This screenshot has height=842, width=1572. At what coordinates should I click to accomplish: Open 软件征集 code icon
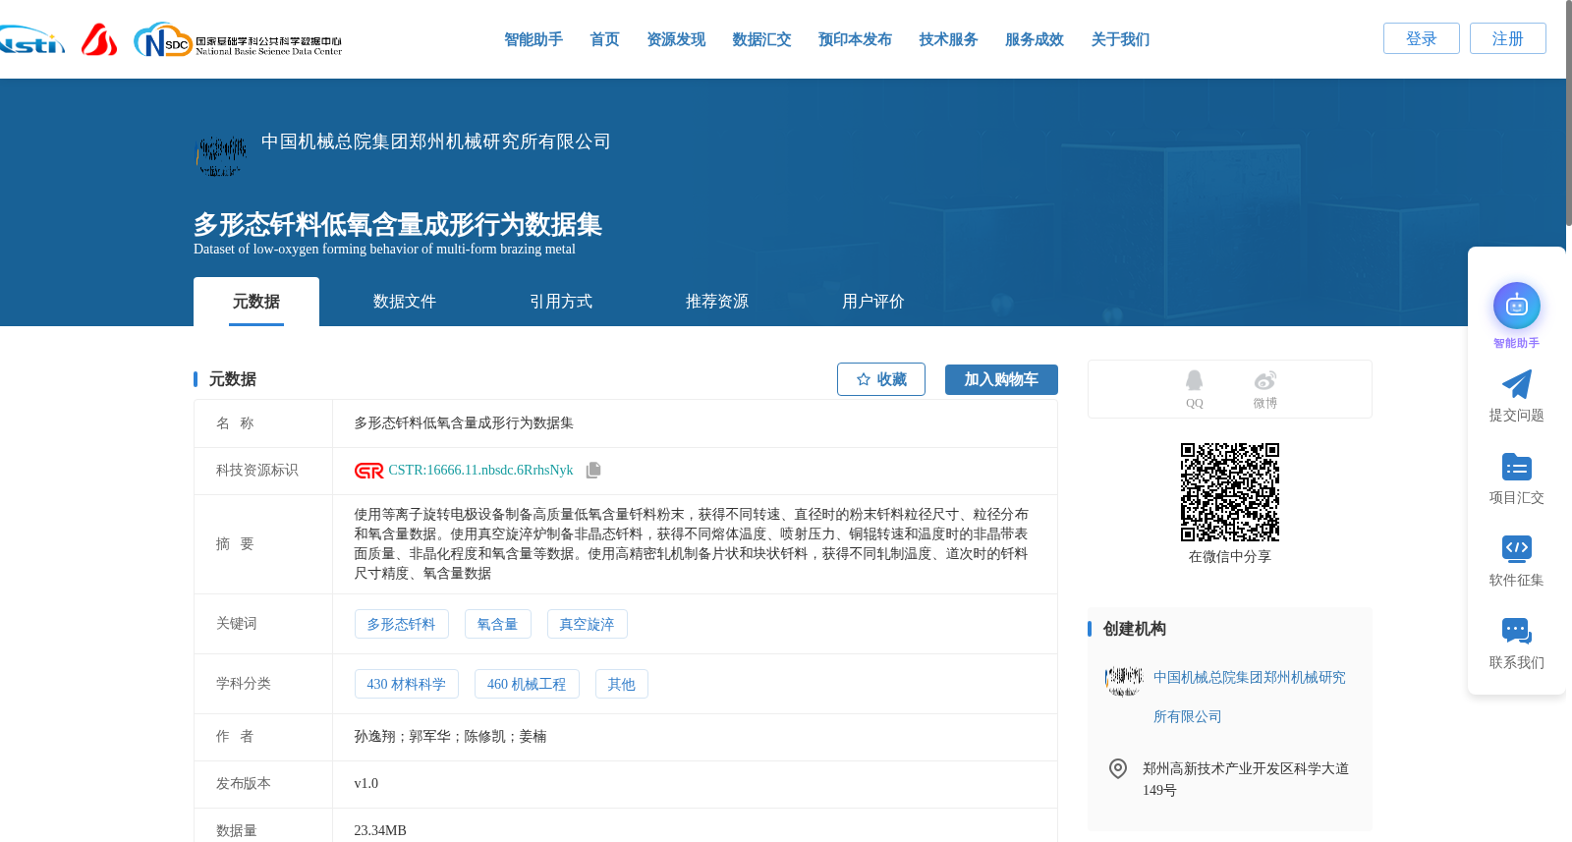pos(1517,548)
